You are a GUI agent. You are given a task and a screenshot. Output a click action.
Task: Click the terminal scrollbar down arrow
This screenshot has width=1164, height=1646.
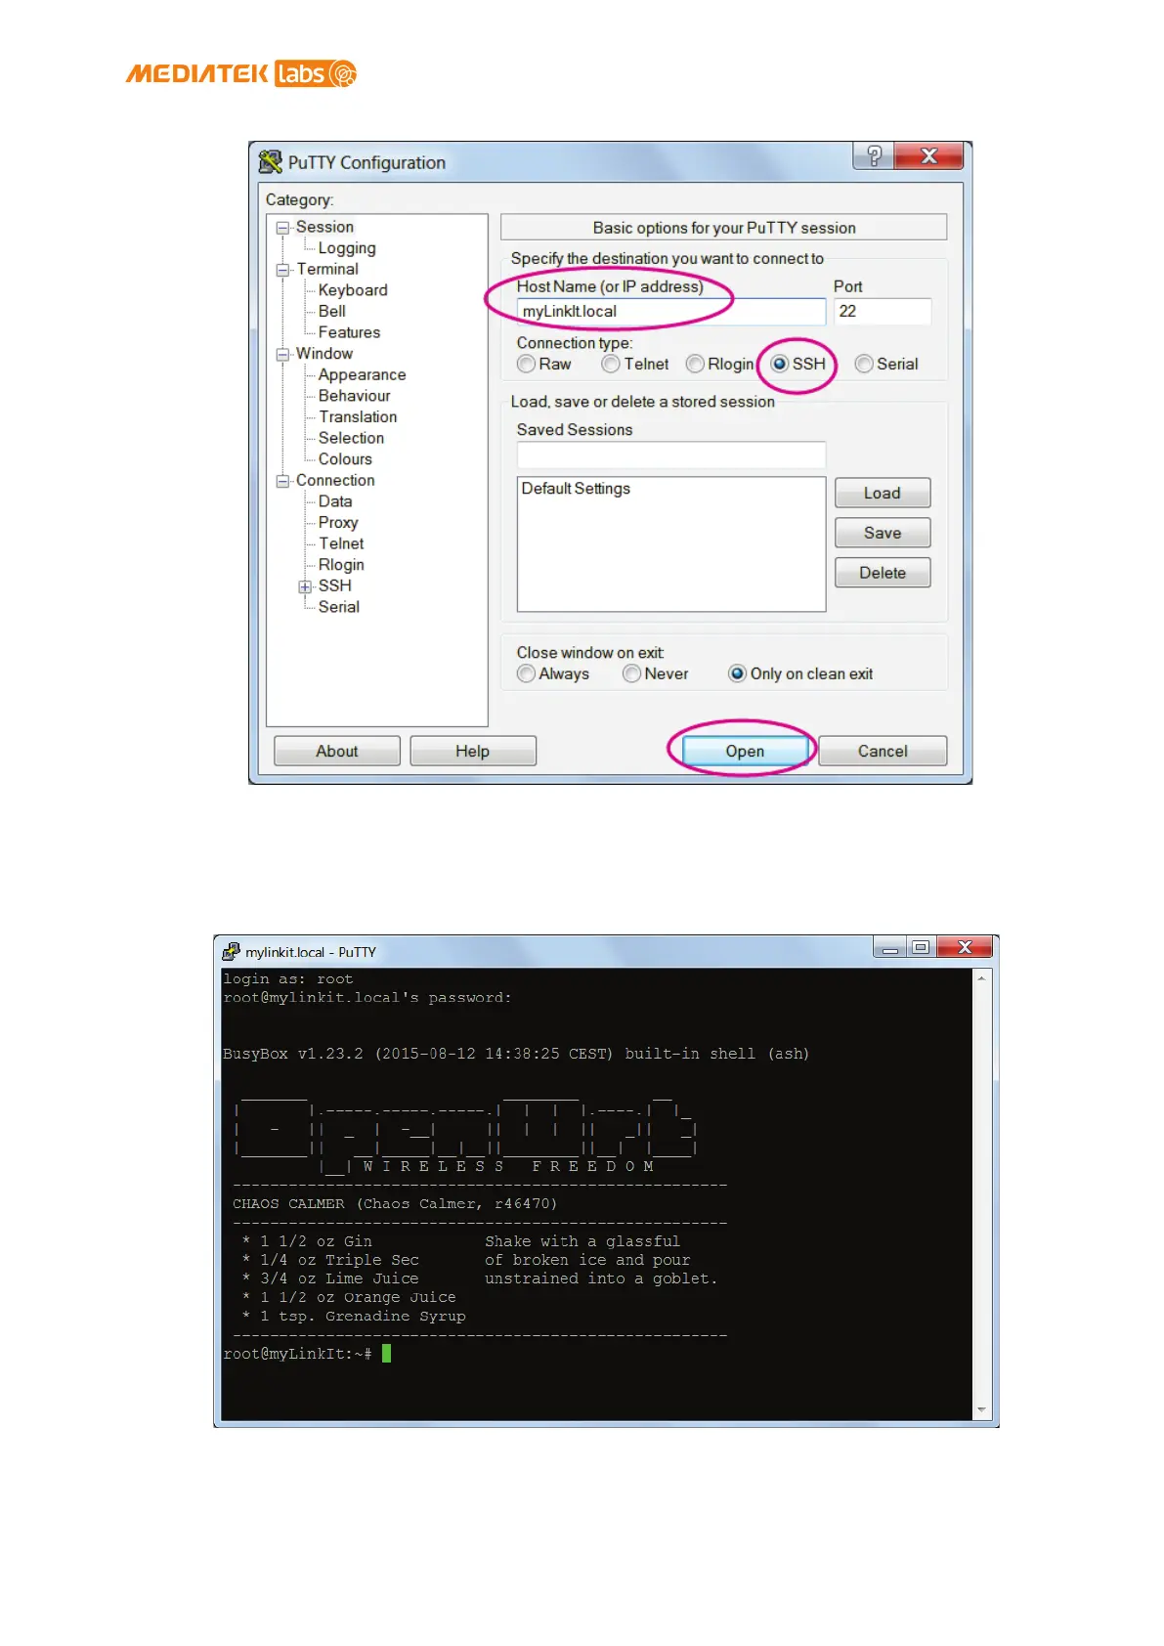click(981, 1410)
